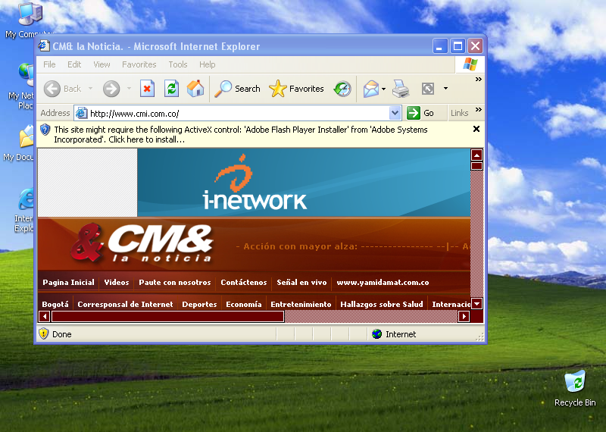Open dropdown arrow next to Forward button

pyautogui.click(x=129, y=89)
